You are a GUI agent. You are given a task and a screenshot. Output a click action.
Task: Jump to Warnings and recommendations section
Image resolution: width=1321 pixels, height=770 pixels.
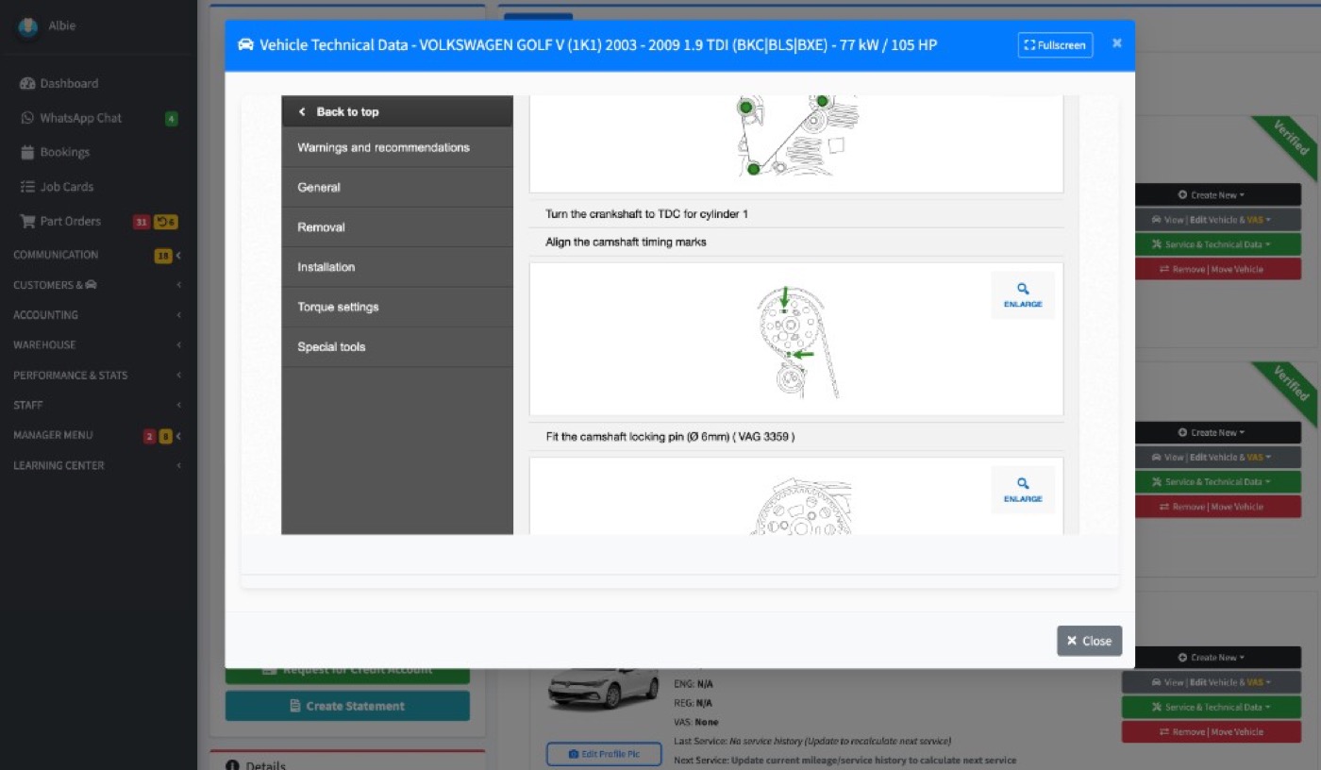tap(397, 147)
